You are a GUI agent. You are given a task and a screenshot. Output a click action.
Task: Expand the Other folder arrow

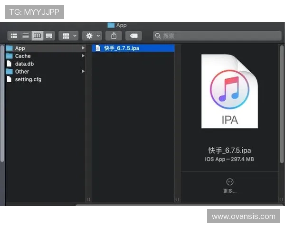click(83, 71)
